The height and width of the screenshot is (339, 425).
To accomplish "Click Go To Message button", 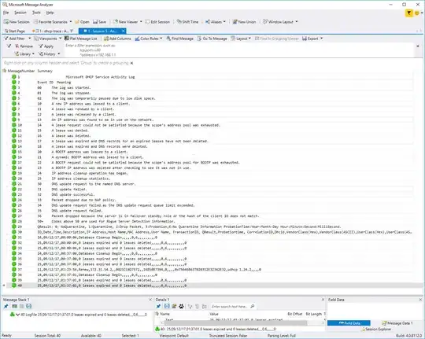I will click(212, 39).
